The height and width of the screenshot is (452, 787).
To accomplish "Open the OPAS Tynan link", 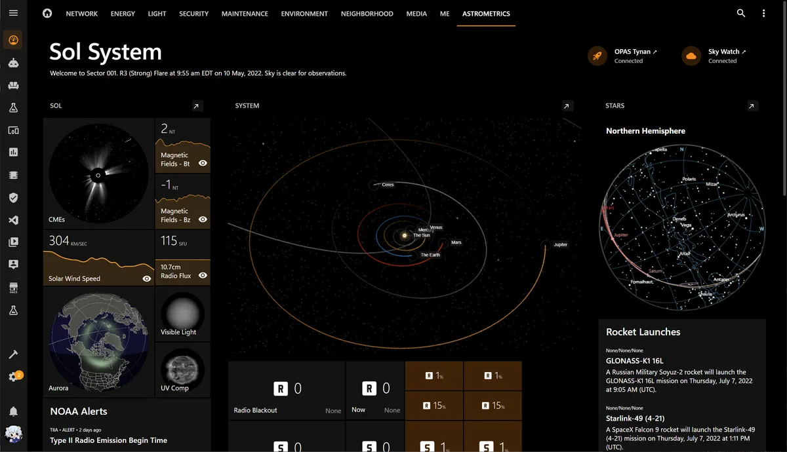I will pyautogui.click(x=636, y=52).
